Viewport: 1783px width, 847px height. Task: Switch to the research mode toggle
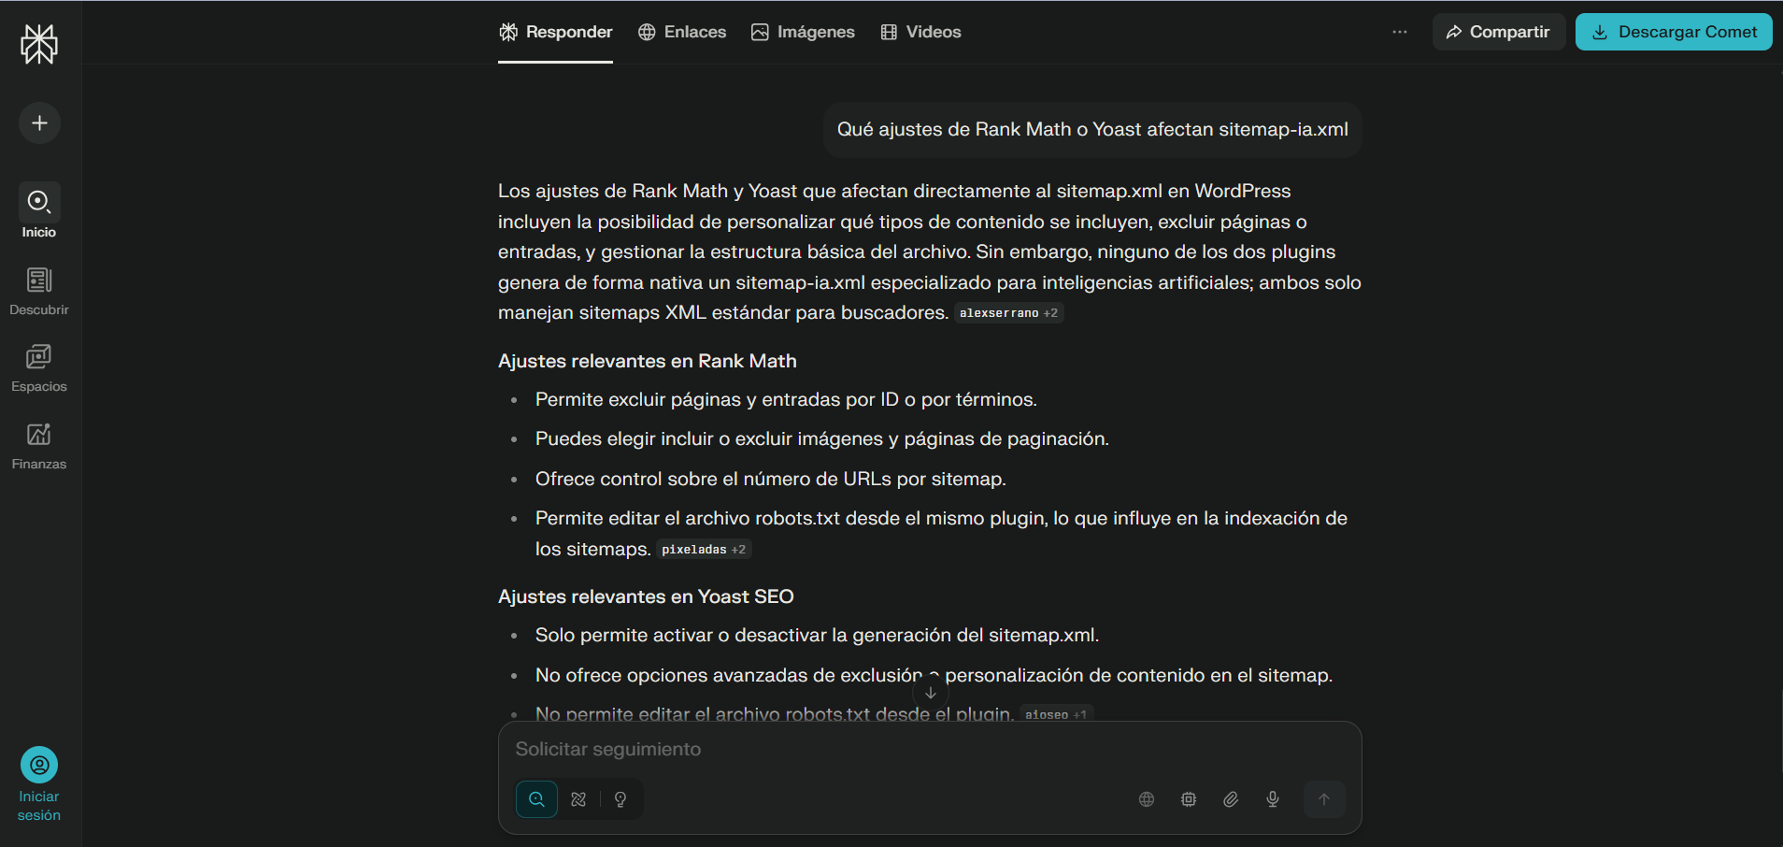tap(578, 799)
